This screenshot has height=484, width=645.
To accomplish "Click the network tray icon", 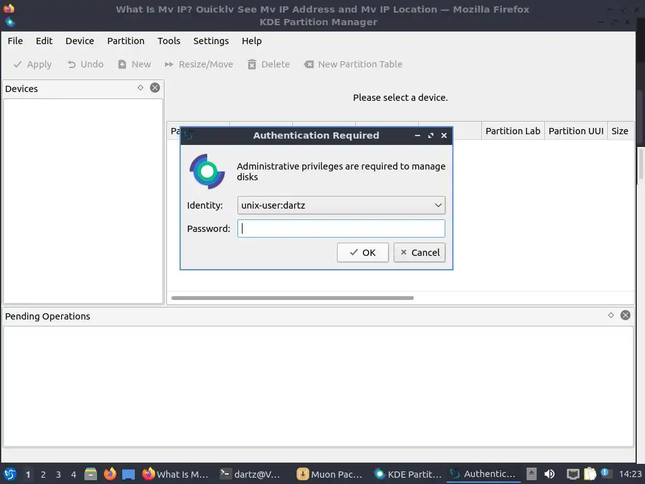I will point(573,474).
